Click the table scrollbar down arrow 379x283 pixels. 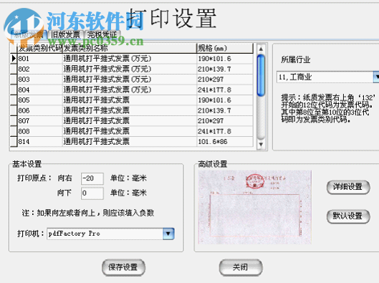261,145
